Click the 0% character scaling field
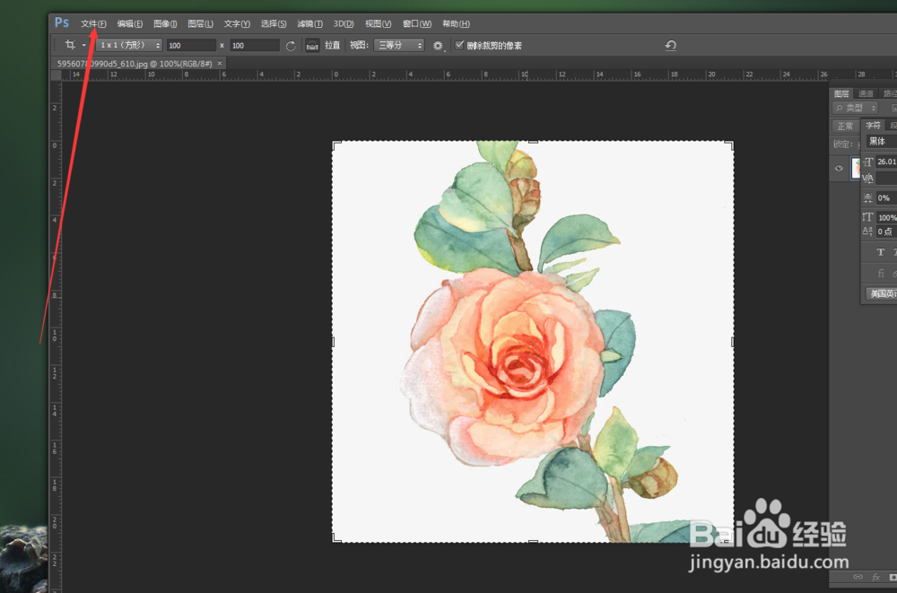The image size is (897, 593). [x=887, y=198]
